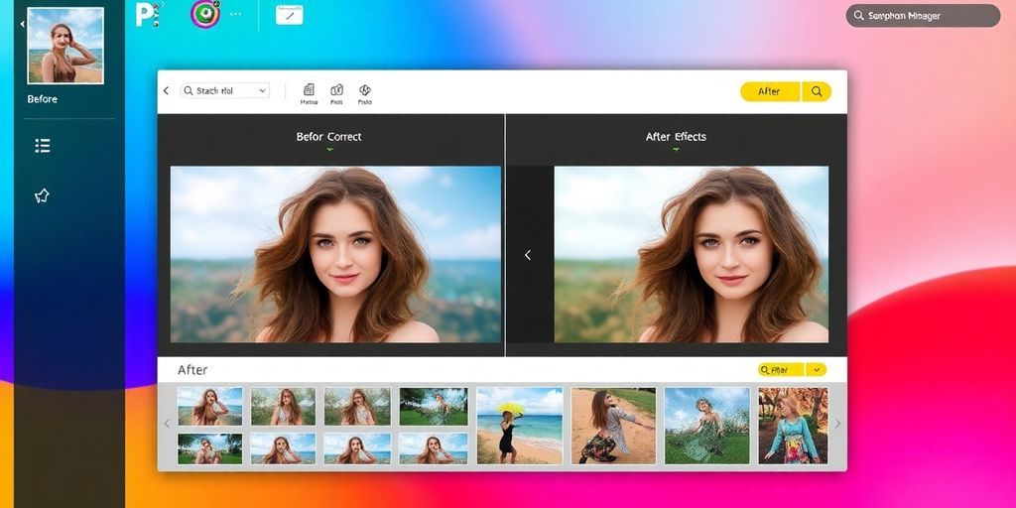This screenshot has width=1016, height=508.
Task: Open the list view icon in sidebar
Action: [43, 146]
